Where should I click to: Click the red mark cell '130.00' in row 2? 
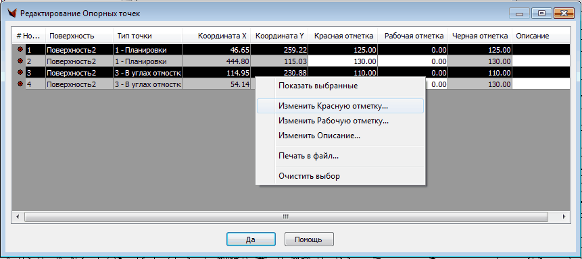click(343, 61)
